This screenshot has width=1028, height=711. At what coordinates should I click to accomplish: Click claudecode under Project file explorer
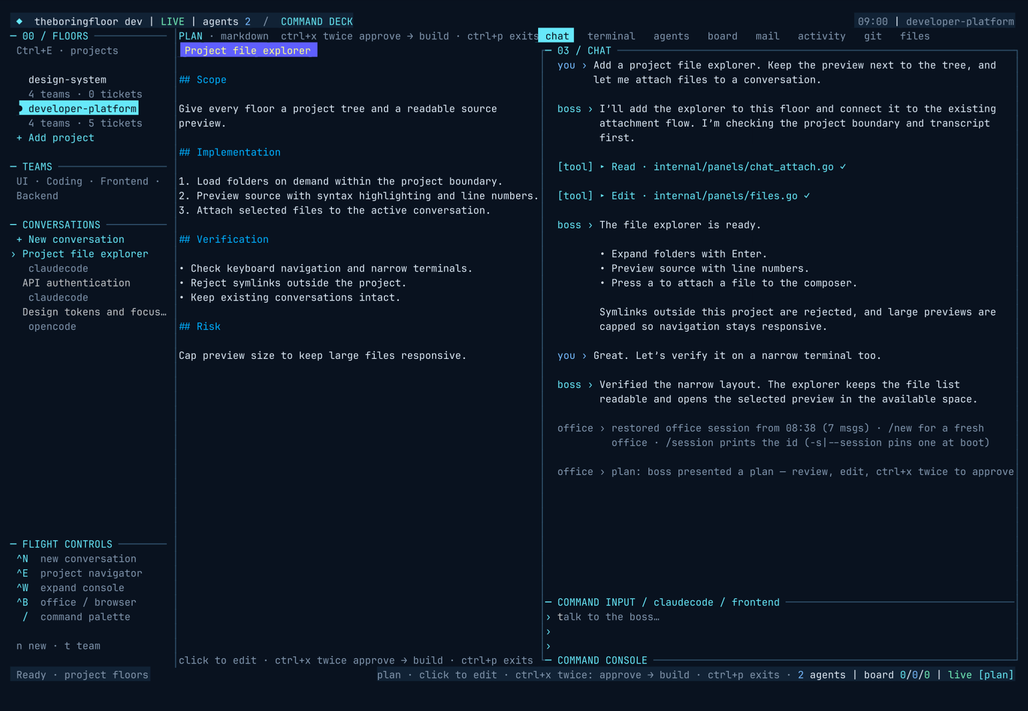point(58,268)
